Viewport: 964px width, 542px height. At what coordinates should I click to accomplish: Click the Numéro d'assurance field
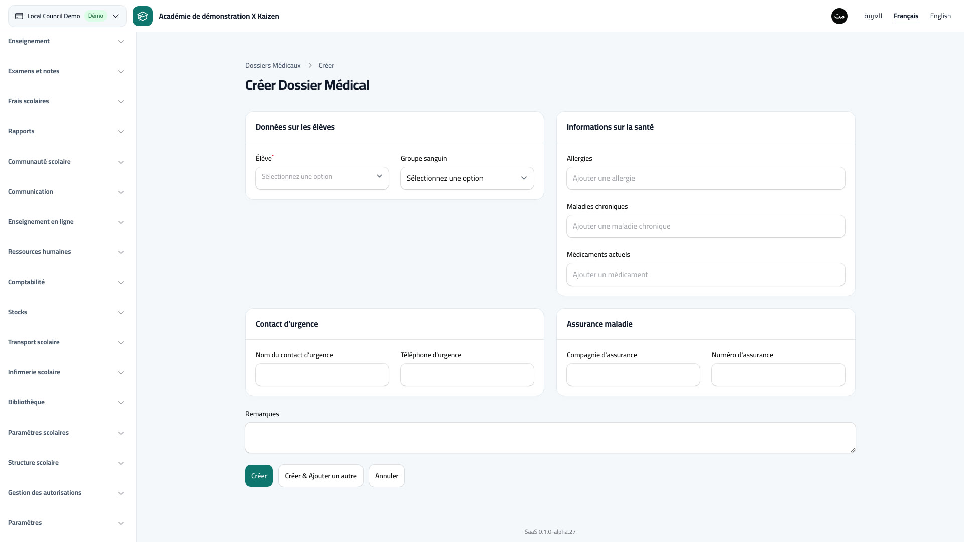[x=778, y=375]
